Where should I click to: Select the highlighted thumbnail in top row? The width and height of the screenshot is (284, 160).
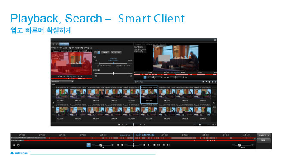tap(149, 94)
